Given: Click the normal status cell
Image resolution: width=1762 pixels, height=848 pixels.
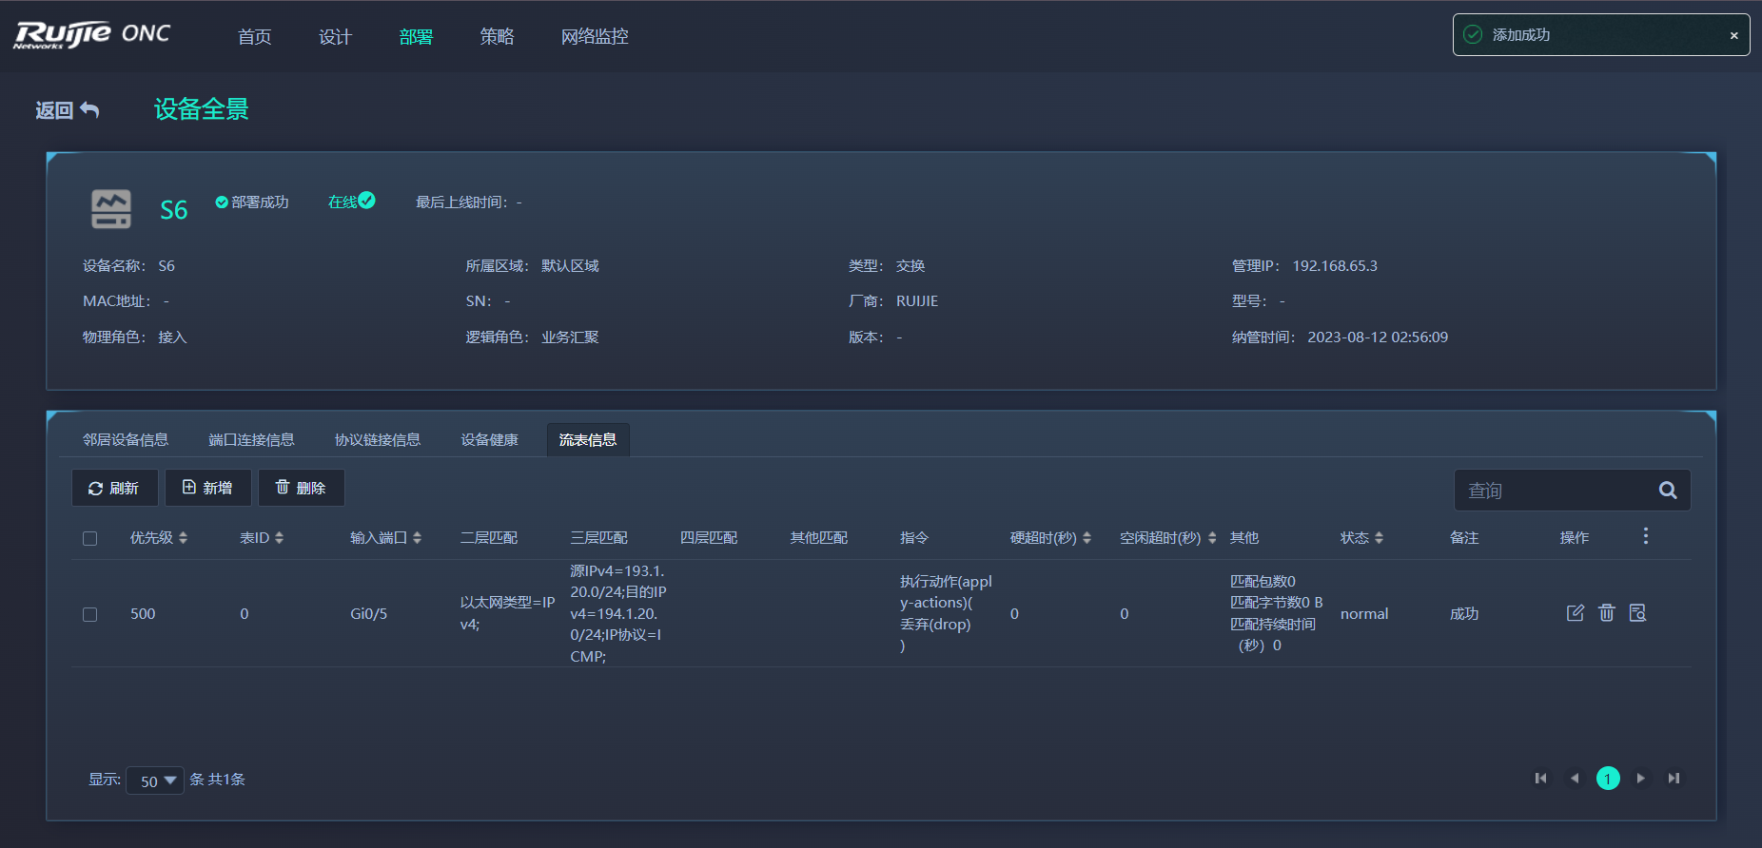Looking at the screenshot, I should pyautogui.click(x=1364, y=614).
